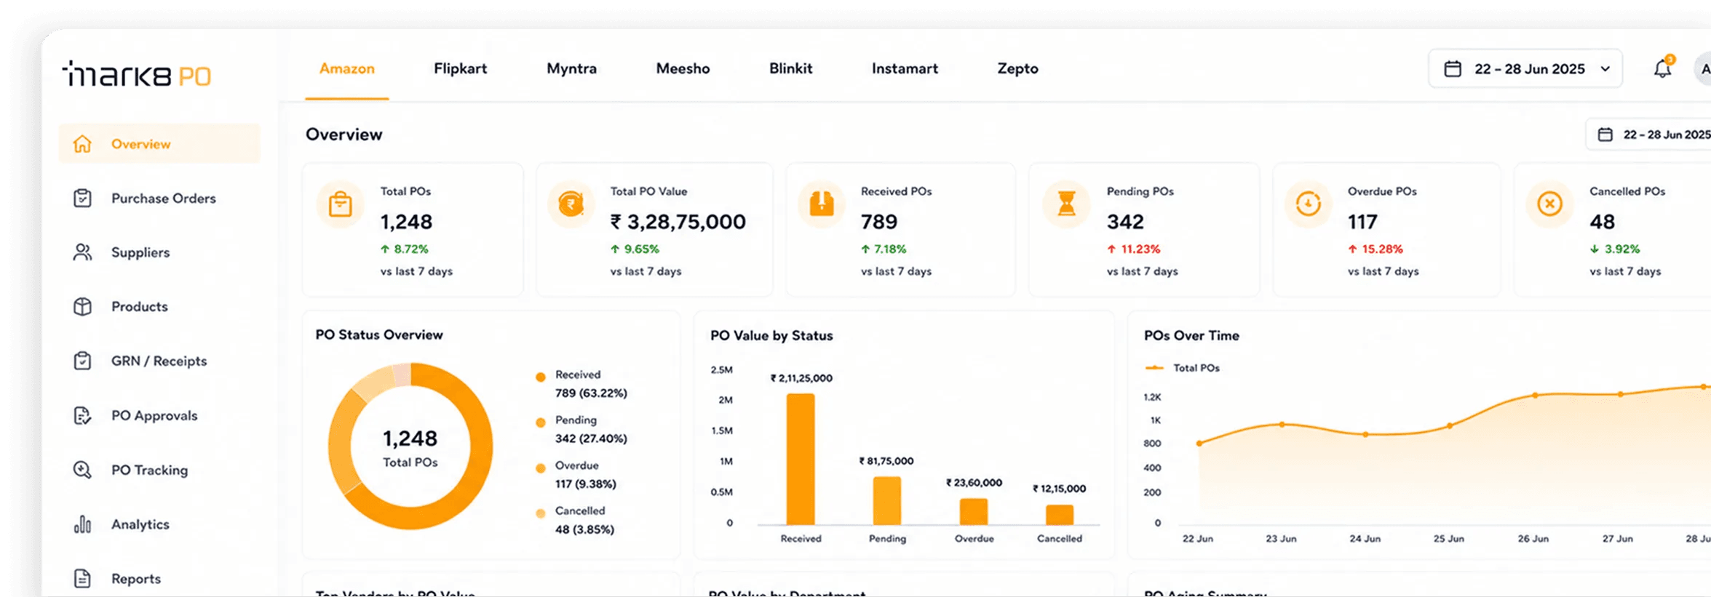Viewport: 1711px width, 597px height.
Task: Click the Purchase Orders clipboard icon
Action: (82, 199)
